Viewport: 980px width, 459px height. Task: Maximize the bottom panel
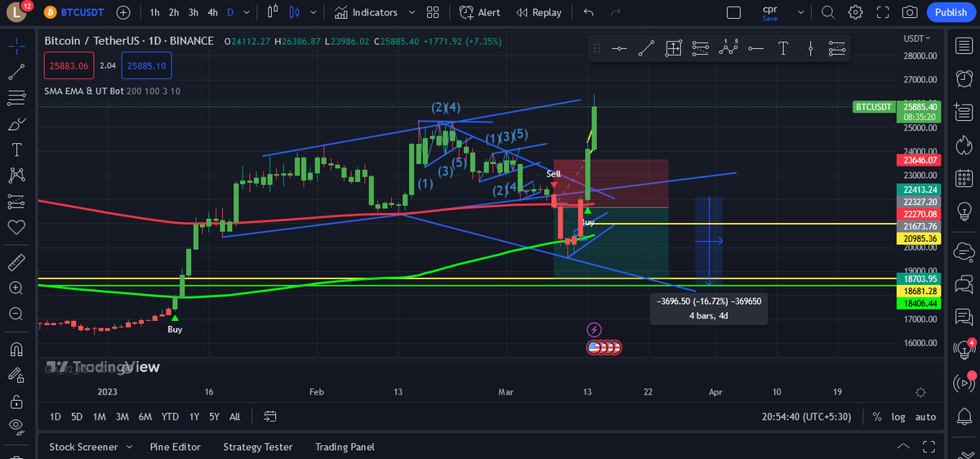(x=928, y=447)
